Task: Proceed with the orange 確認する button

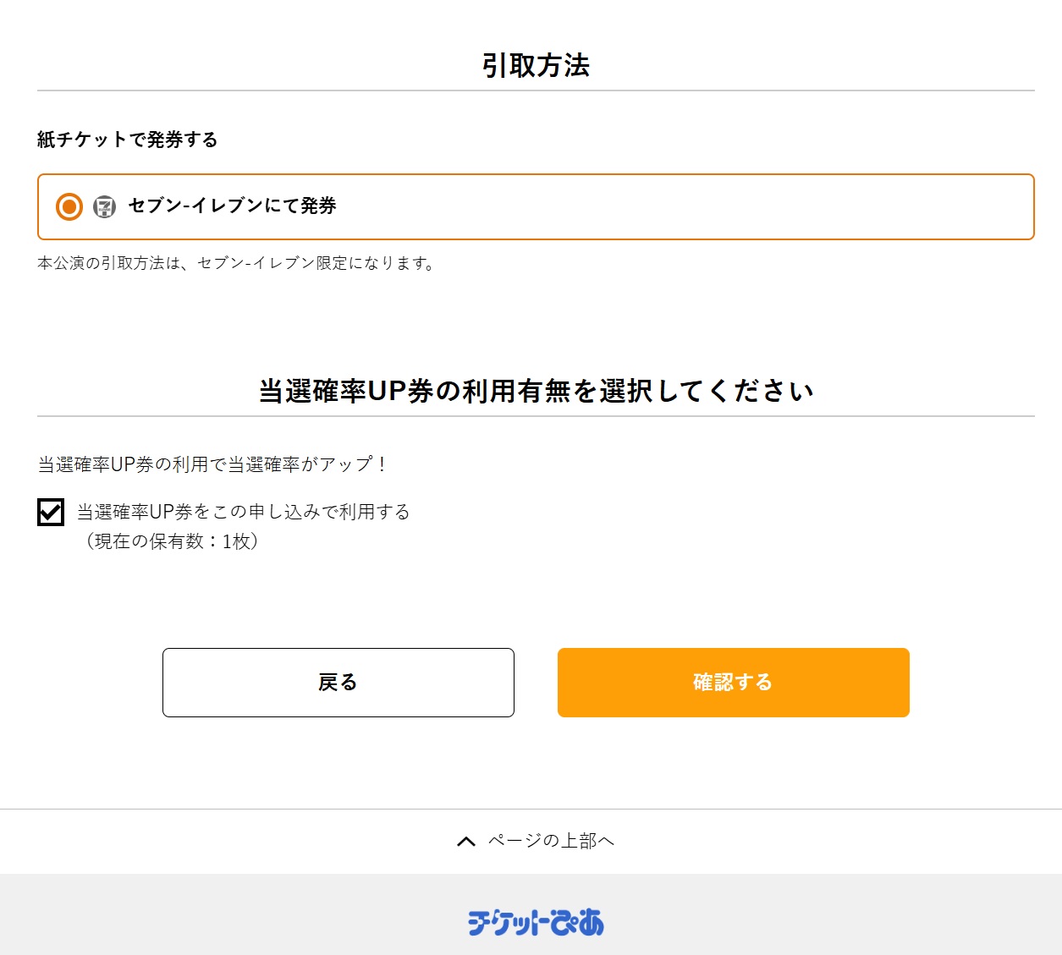Action: pos(734,683)
